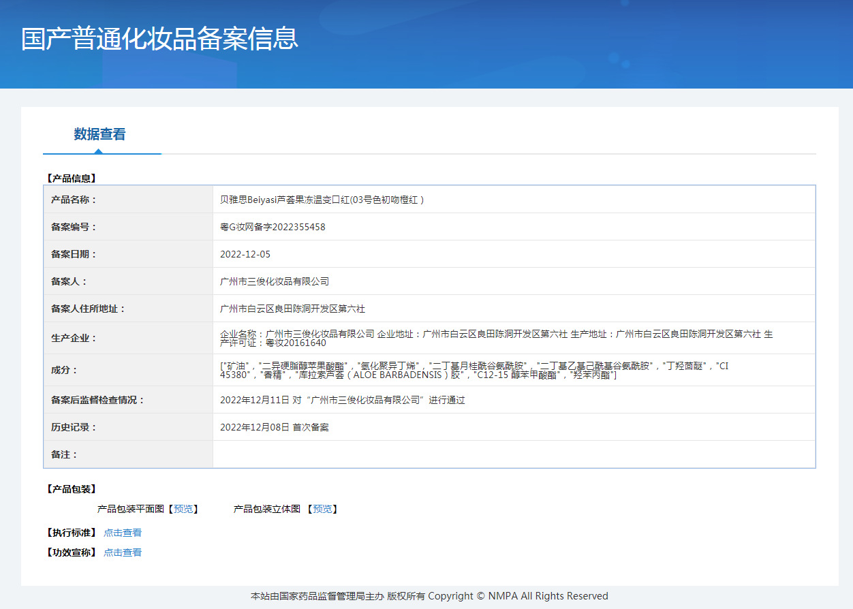
Task: Click the 备案人 row label
Action: coord(69,281)
